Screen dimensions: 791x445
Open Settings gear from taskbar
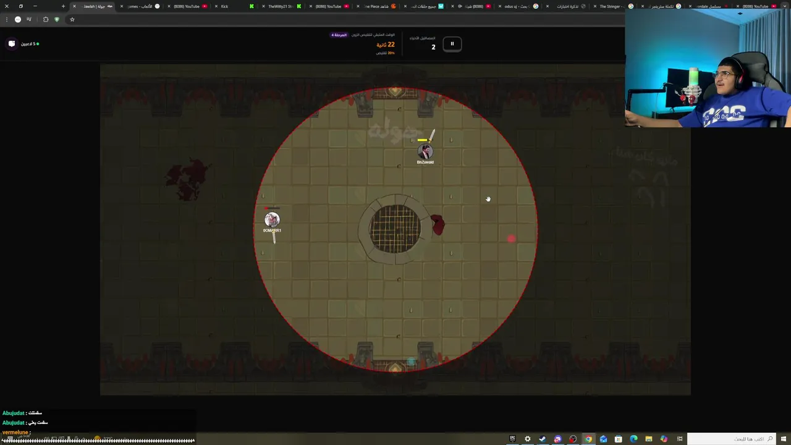coord(528,439)
